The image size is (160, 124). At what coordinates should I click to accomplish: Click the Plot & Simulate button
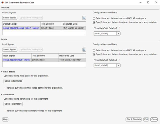[x=133, y=119]
